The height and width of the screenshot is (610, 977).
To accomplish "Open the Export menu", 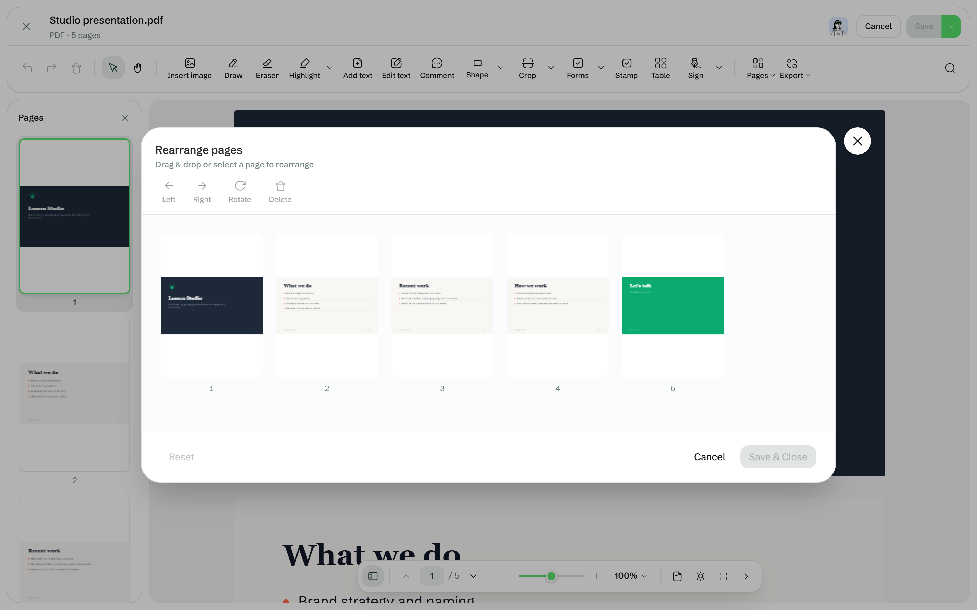I will point(794,68).
